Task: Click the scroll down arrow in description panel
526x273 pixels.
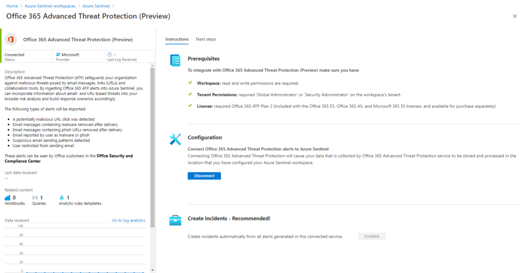Action: click(x=153, y=270)
